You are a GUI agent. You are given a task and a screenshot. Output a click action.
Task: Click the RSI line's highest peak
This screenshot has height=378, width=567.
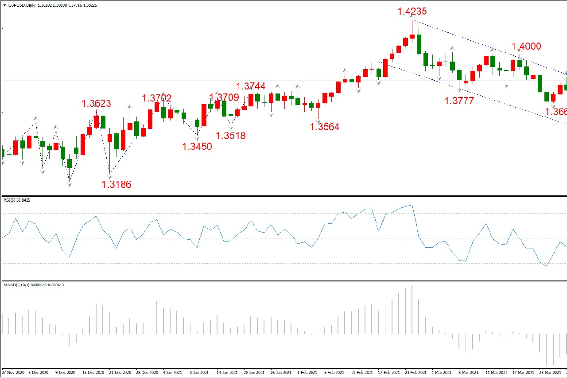(412, 205)
